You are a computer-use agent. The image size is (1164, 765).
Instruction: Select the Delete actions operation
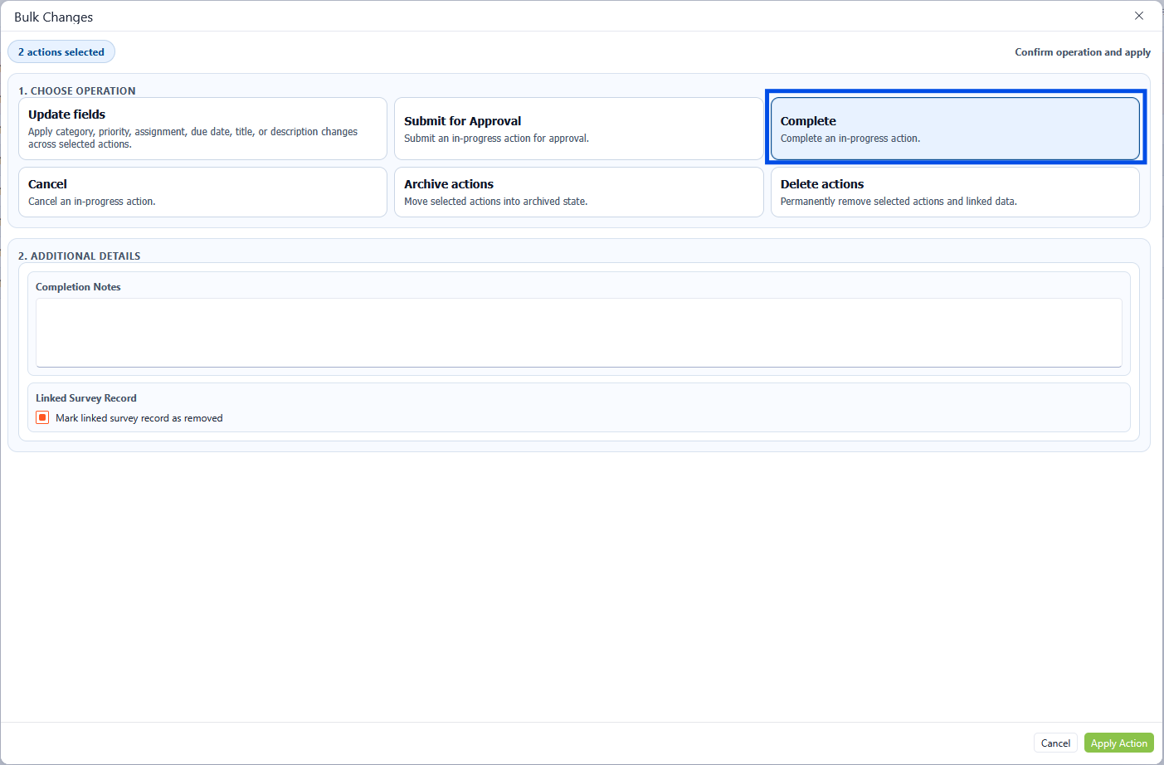click(x=954, y=192)
